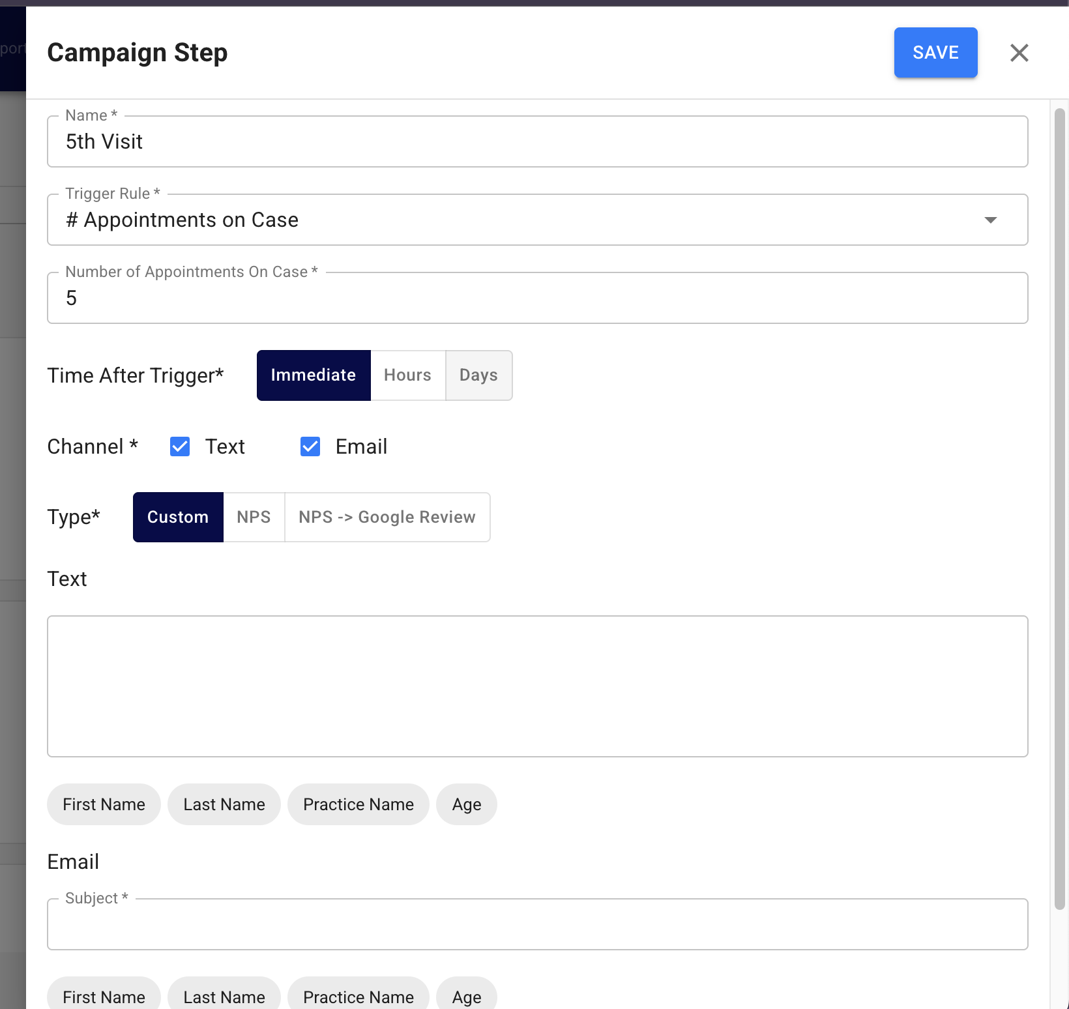
Task: Select Immediate time after trigger
Action: point(314,375)
